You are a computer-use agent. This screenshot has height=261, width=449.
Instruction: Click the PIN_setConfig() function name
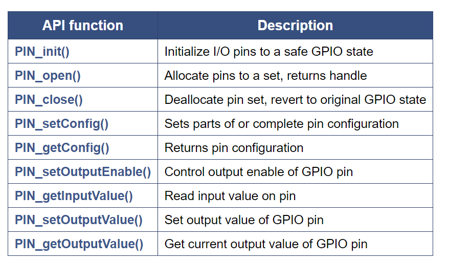[x=61, y=124]
